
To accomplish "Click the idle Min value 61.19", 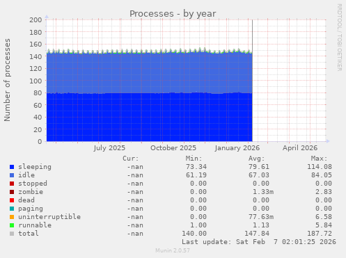I will [196, 175].
